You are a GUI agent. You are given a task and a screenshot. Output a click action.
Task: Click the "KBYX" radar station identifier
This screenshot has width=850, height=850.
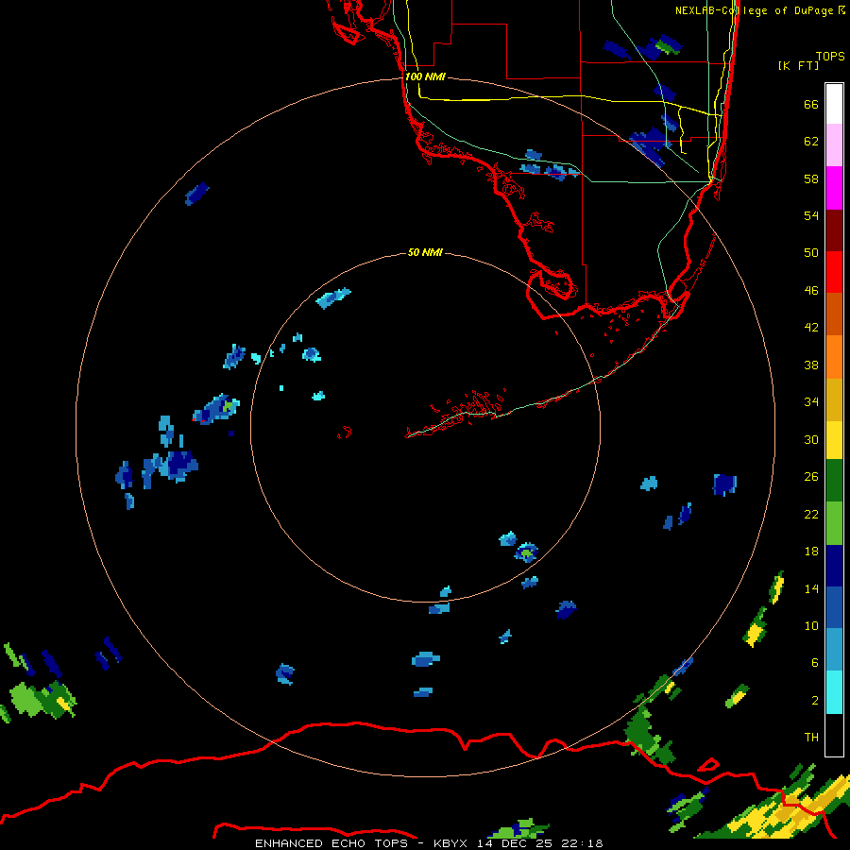(450, 843)
